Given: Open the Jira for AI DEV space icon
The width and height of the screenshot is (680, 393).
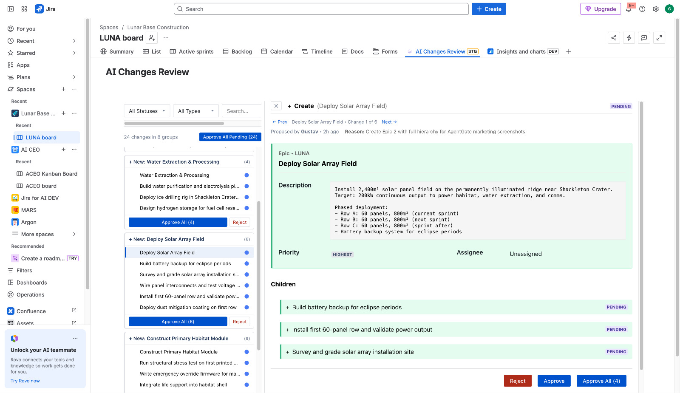Looking at the screenshot, I should click(15, 198).
